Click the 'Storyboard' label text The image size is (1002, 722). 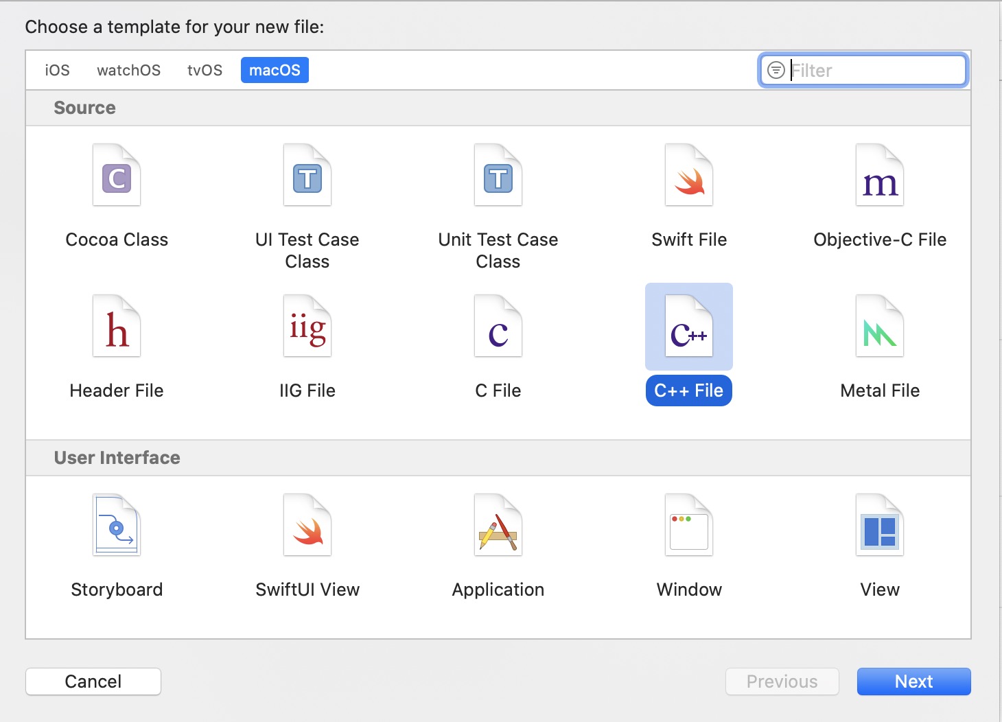point(117,590)
